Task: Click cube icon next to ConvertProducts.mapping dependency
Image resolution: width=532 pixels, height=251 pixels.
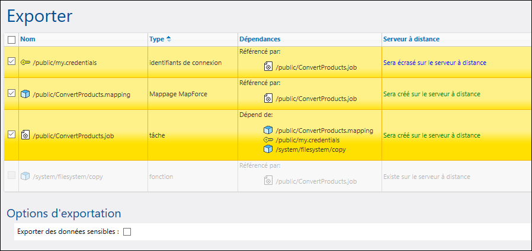Action: click(268, 131)
